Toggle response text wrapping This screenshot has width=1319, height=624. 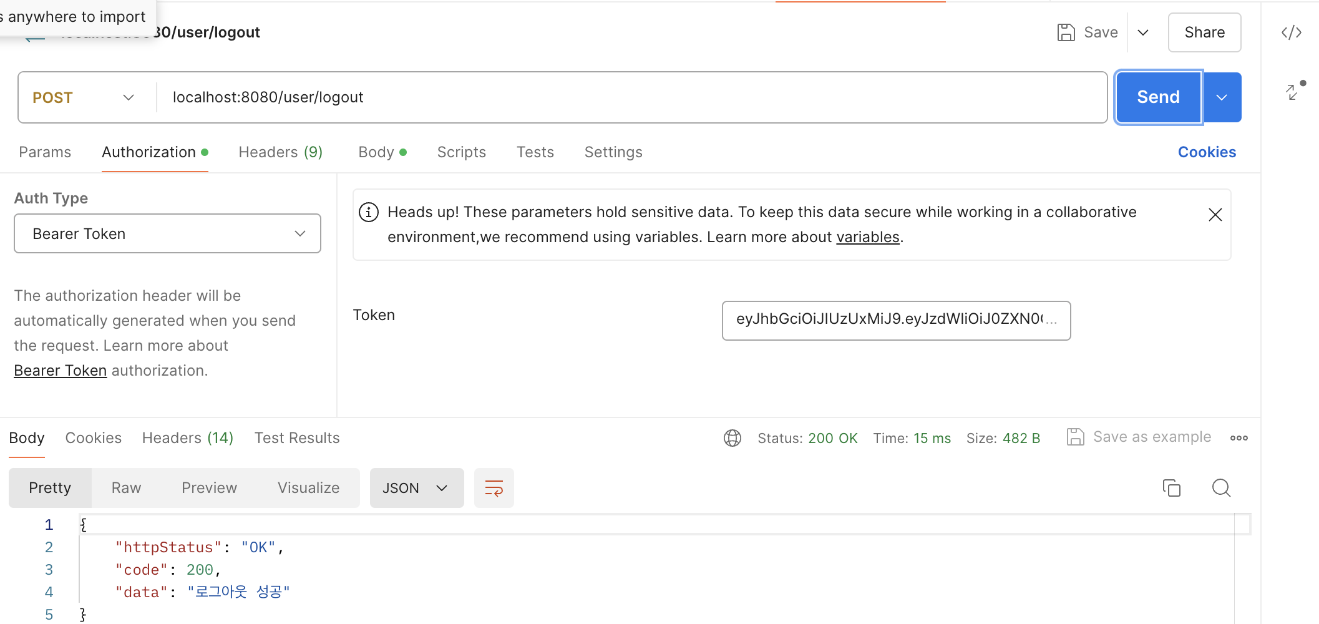tap(494, 488)
